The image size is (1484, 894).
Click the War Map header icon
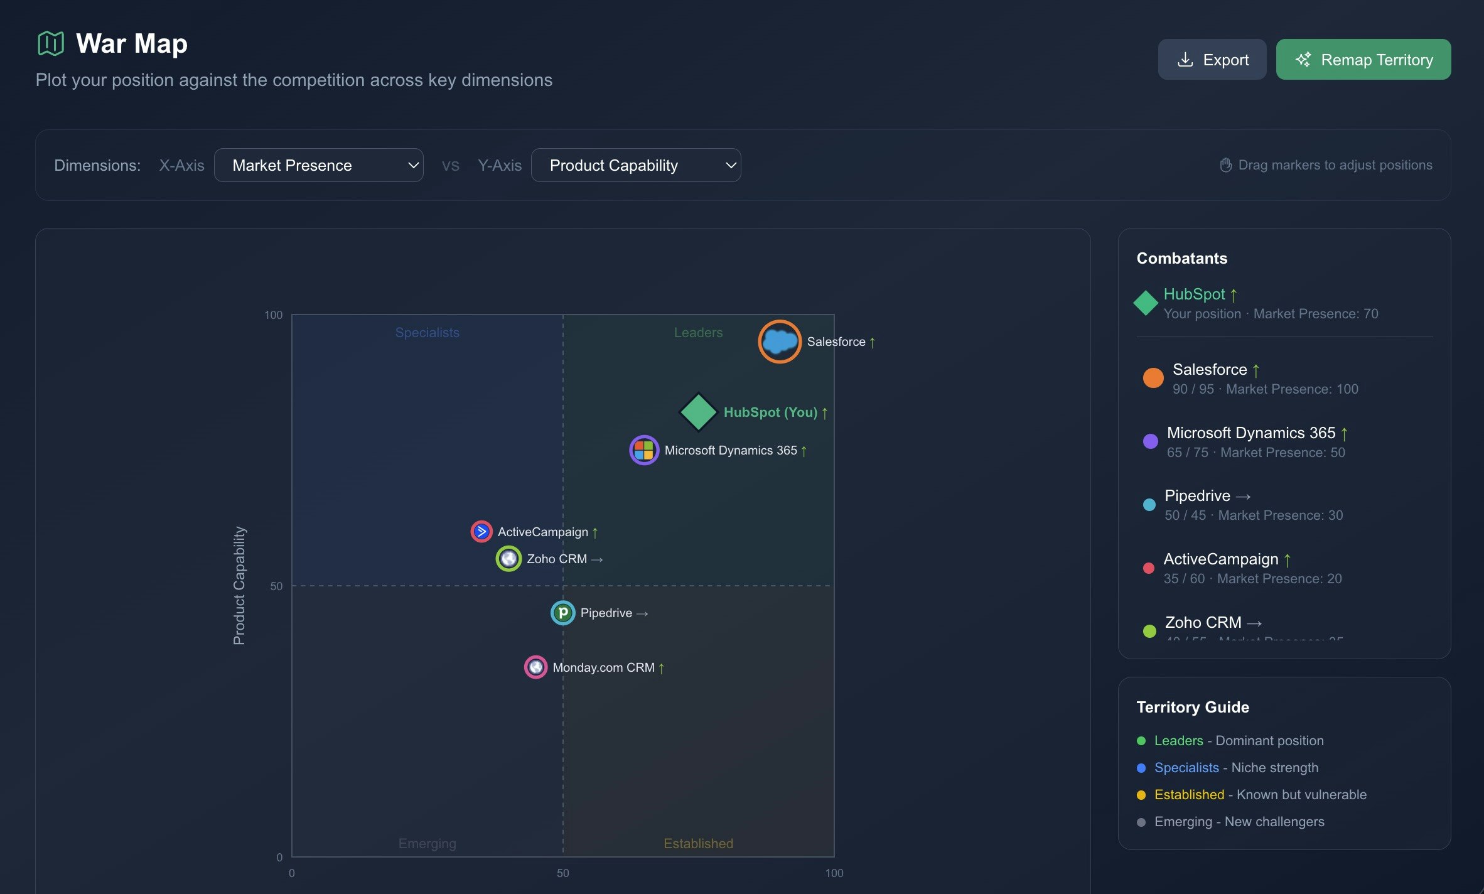click(50, 43)
